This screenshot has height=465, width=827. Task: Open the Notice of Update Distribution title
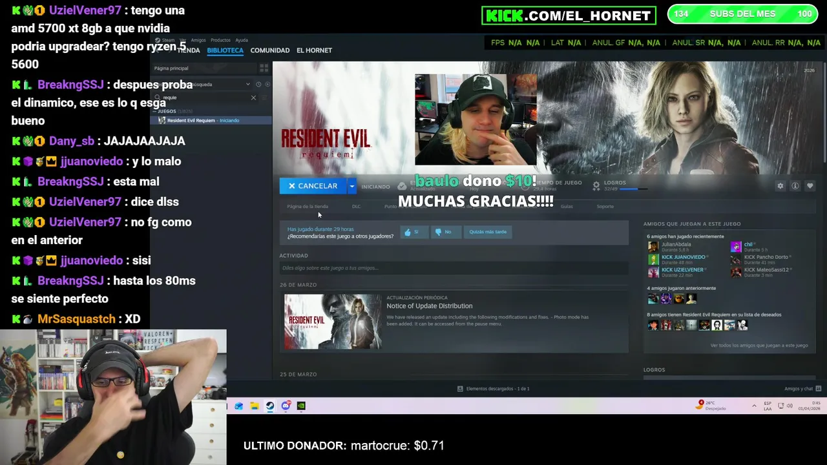(x=429, y=306)
